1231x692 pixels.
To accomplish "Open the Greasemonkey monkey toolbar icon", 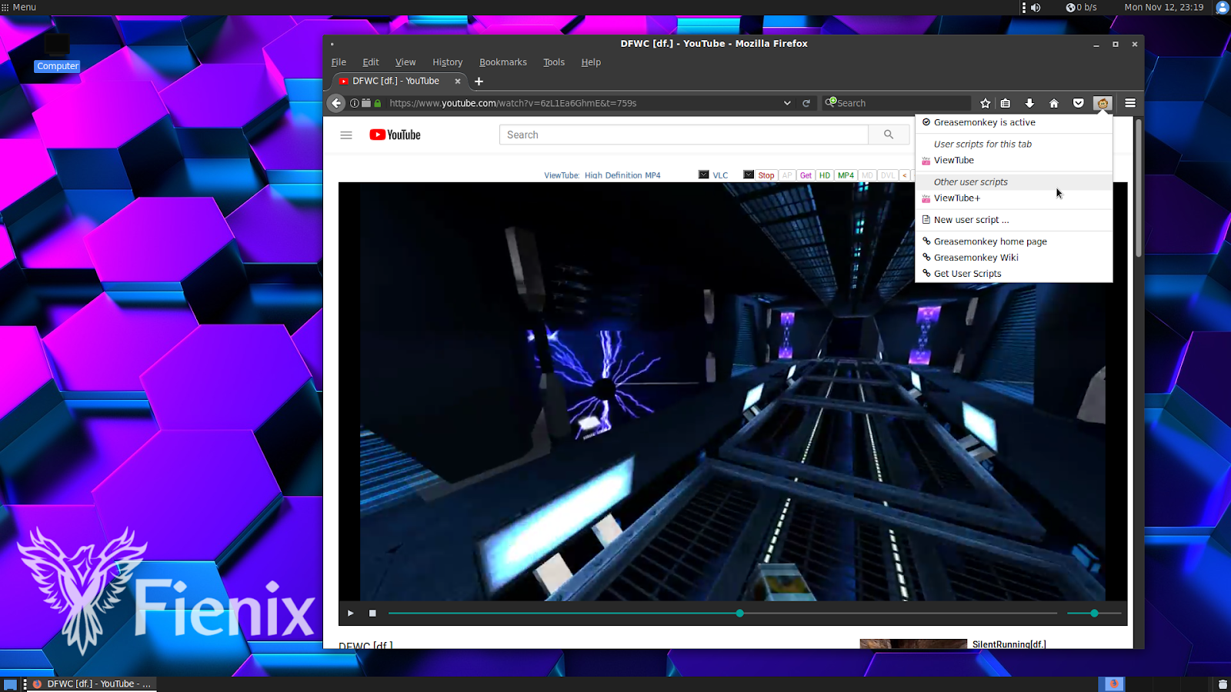I will (1102, 102).
